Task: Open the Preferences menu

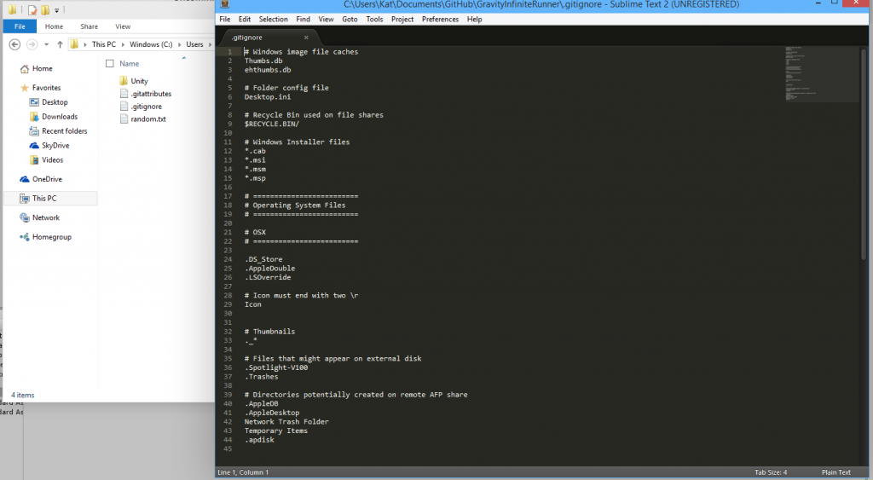Action: [x=440, y=19]
